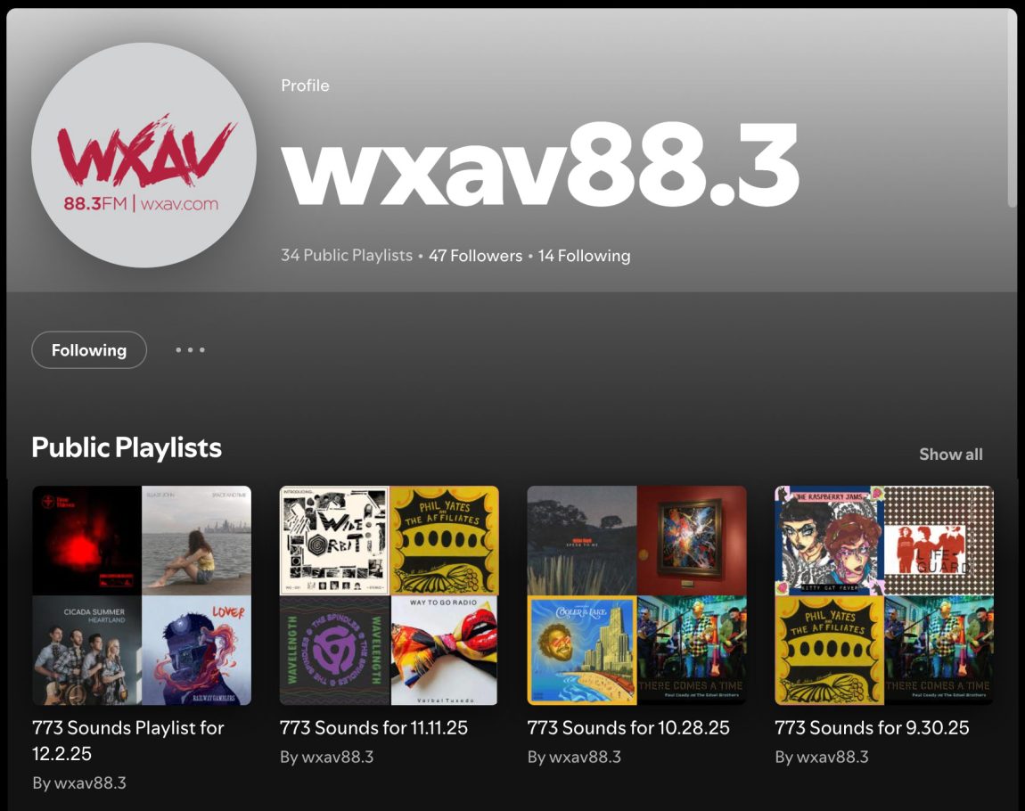Click the wxav88.3 profile name heading

[x=541, y=165]
